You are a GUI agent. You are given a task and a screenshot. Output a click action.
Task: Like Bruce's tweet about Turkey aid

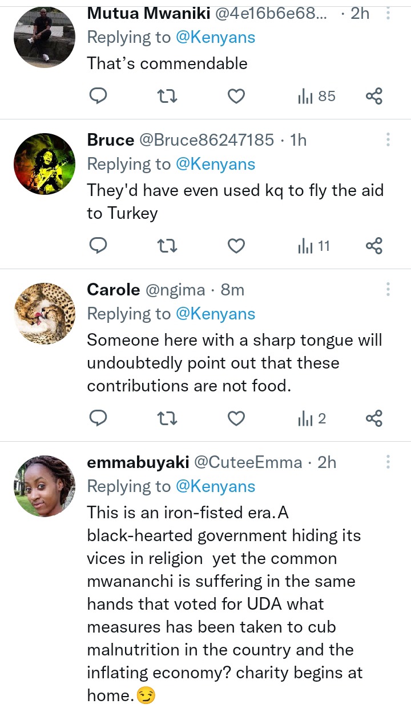pos(236,246)
